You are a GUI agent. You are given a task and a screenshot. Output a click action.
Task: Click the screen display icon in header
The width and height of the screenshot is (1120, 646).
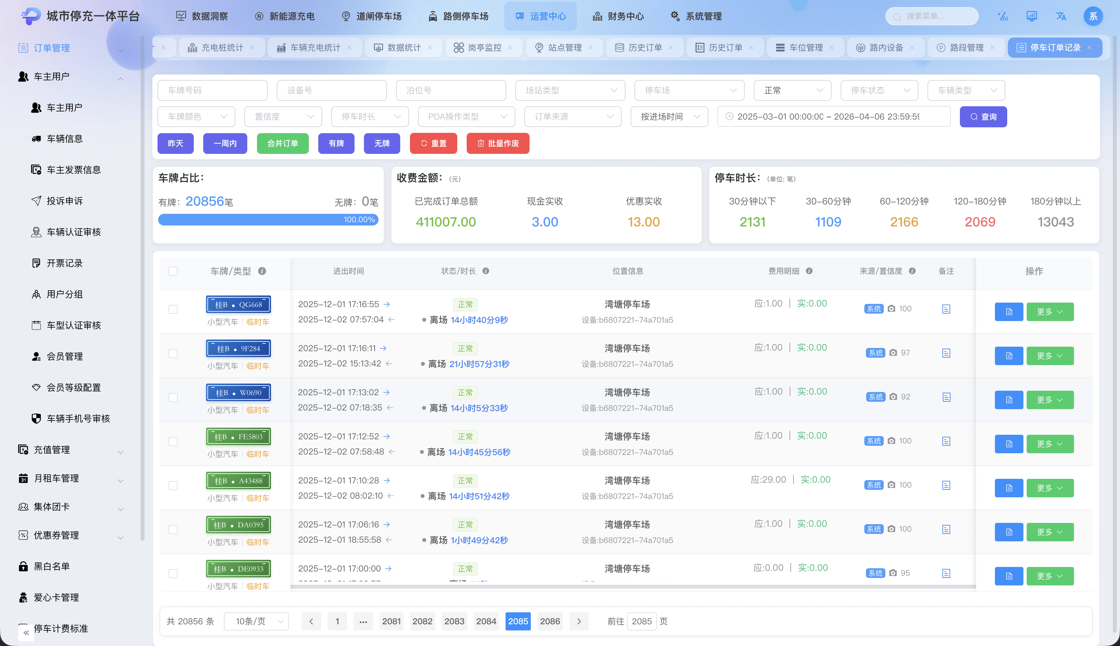pos(1031,17)
